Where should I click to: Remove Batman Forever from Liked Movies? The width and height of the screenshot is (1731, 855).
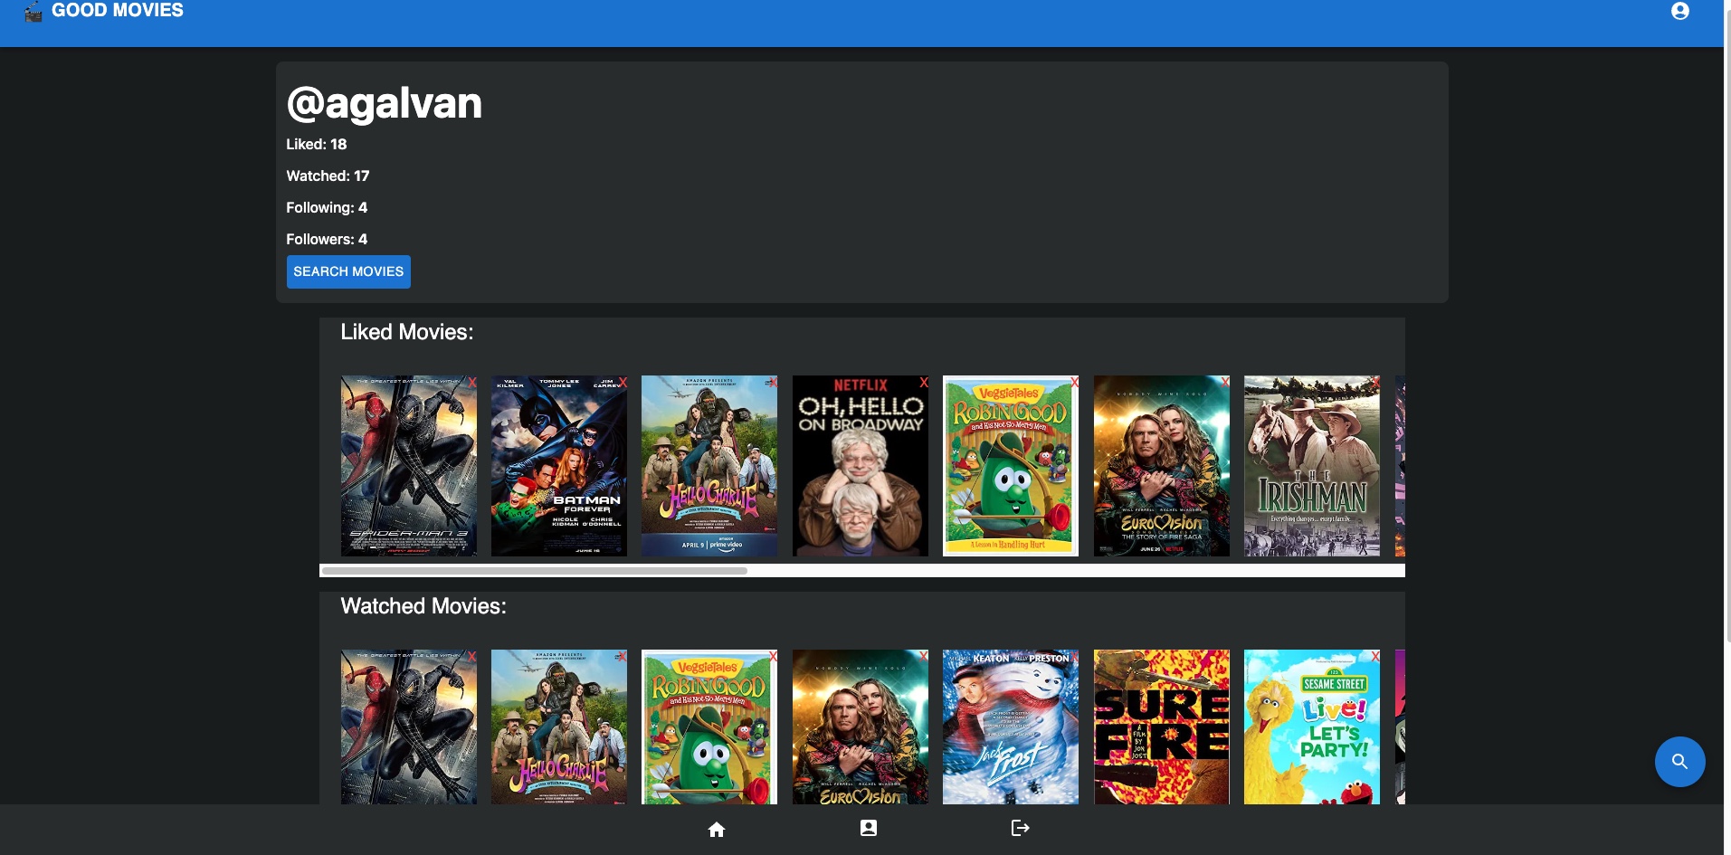coord(623,383)
